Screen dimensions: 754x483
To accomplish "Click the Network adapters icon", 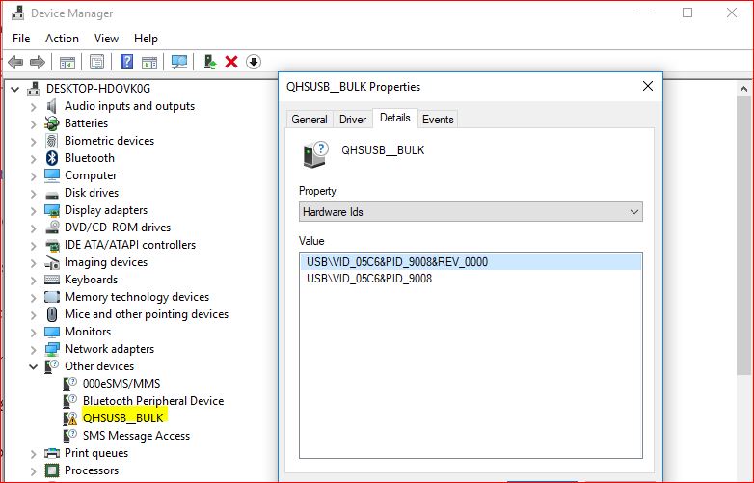I will (52, 348).
